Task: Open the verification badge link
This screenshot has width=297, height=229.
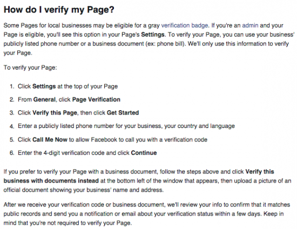Action: (x=184, y=25)
